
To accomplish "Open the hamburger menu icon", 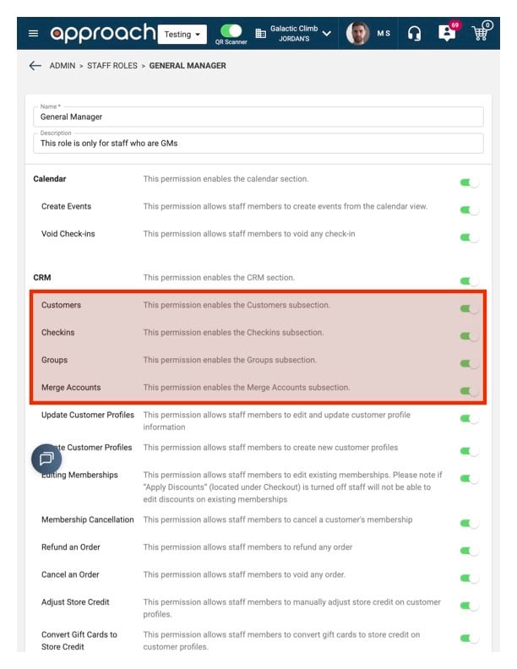I will click(33, 33).
